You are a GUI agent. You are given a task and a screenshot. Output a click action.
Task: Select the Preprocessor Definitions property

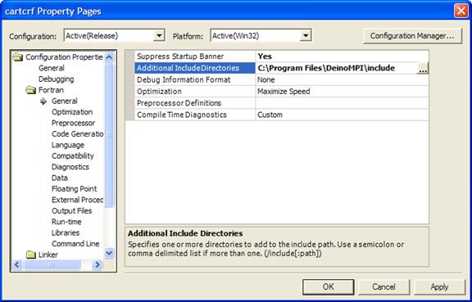coord(194,103)
